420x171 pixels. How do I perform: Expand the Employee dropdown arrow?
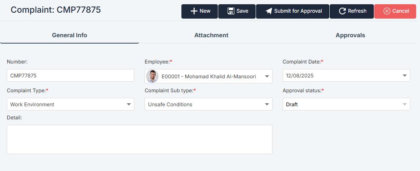click(x=267, y=77)
